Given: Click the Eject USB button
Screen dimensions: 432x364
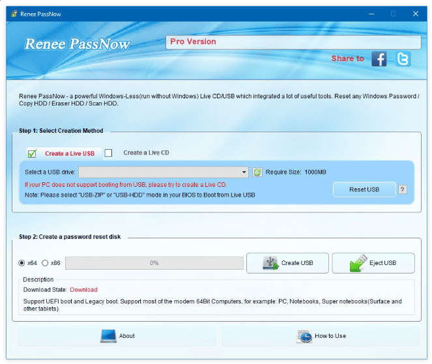Looking at the screenshot, I should 373,263.
